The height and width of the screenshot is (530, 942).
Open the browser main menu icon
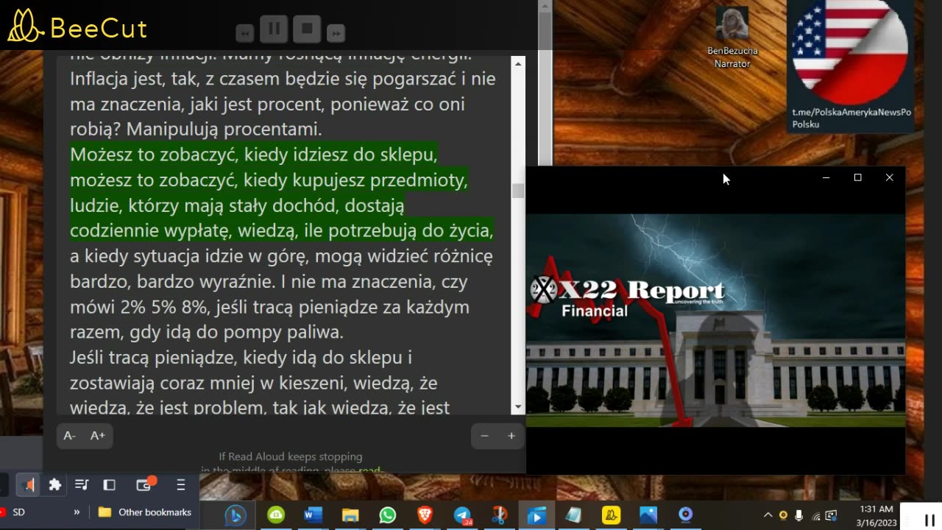click(x=180, y=484)
